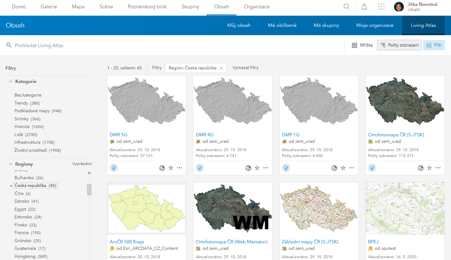Select the Francie (190) region
The image size is (451, 260).
pos(27,233)
